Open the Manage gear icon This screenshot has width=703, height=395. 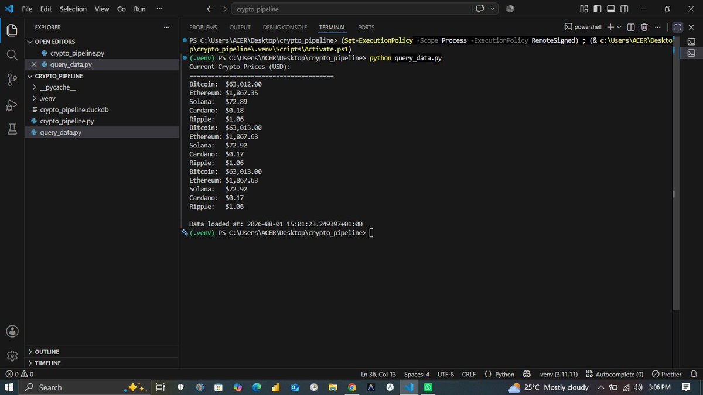(x=12, y=356)
